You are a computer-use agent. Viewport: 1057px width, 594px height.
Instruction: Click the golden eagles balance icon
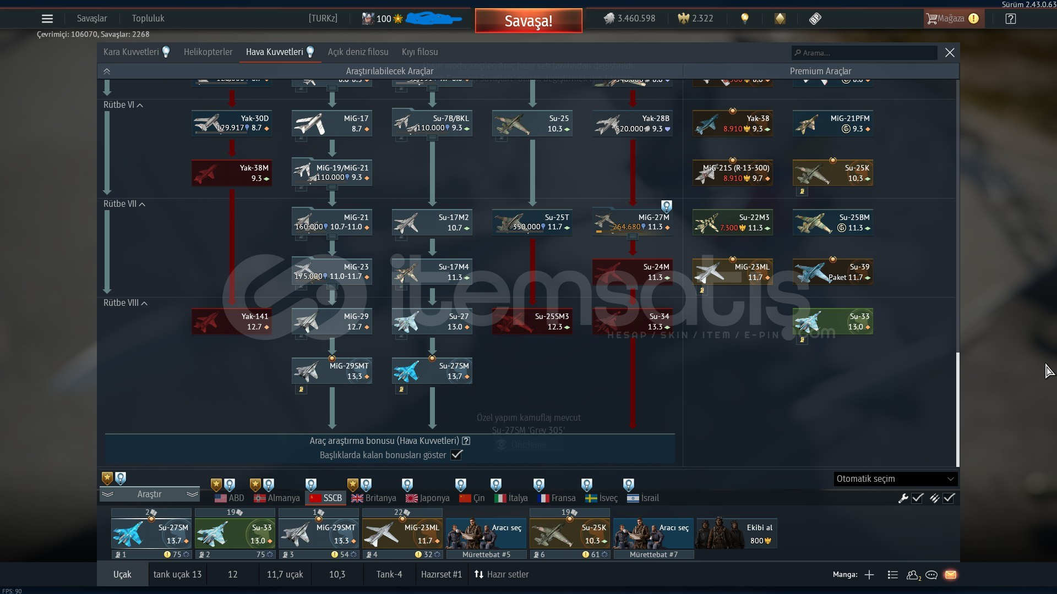coord(683,19)
